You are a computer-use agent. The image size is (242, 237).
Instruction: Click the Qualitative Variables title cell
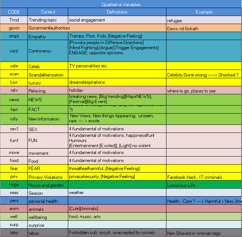(121, 4)
